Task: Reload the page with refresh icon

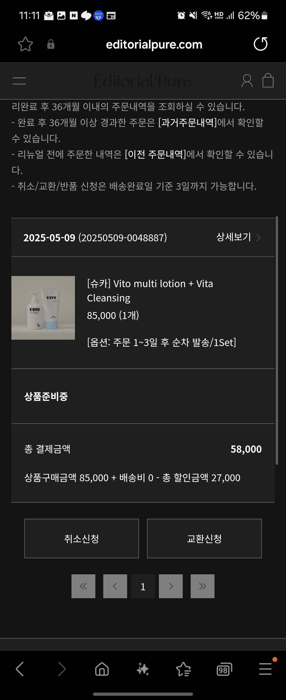Action: (x=261, y=44)
